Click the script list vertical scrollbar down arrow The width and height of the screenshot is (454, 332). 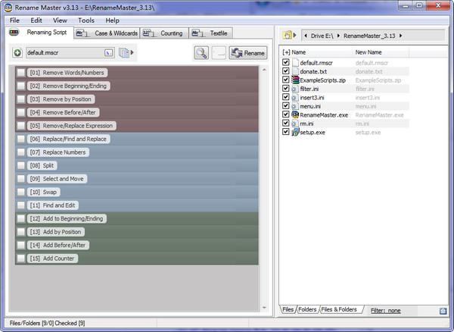click(x=264, y=307)
